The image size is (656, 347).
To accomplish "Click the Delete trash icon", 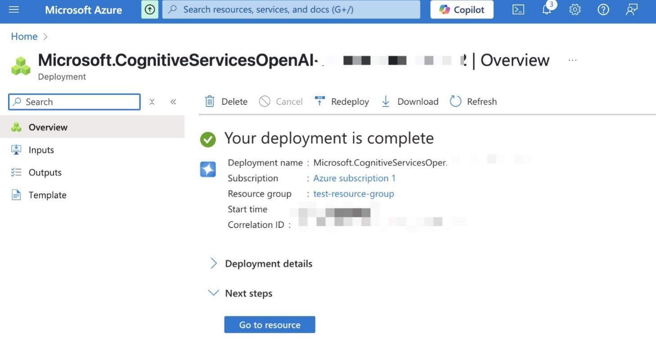I will [x=209, y=101].
